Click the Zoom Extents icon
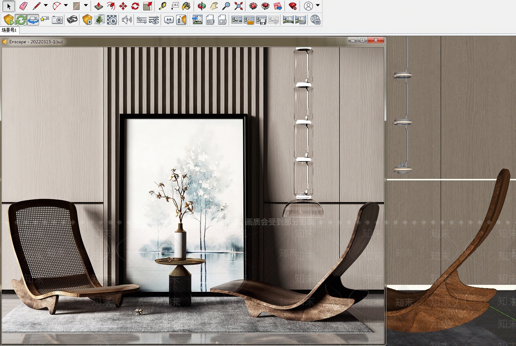Screen dimensions: 516x346 coord(238,6)
